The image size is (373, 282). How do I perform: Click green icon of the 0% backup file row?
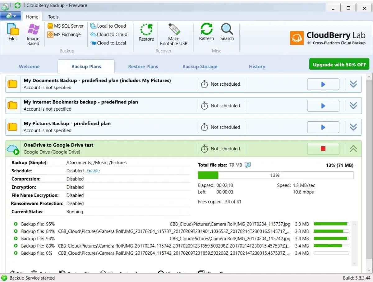(x=16, y=253)
